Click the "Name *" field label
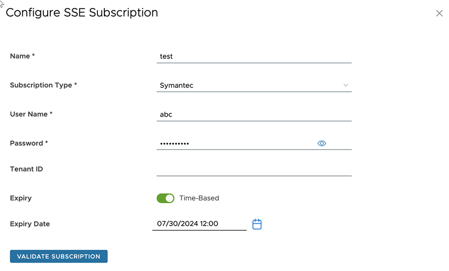The height and width of the screenshot is (271, 449). [23, 56]
